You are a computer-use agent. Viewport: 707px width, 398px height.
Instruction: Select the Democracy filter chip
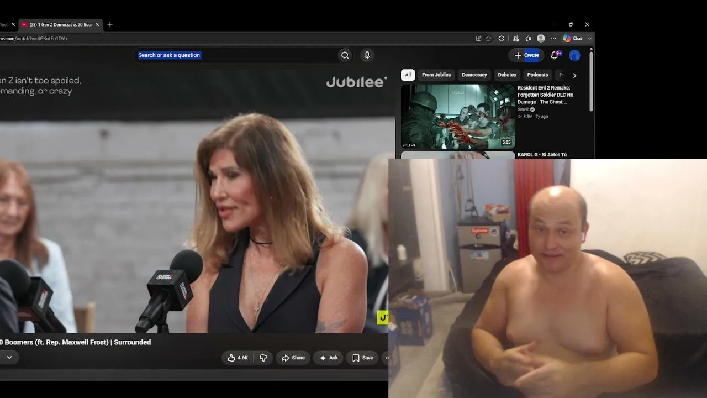tap(474, 75)
